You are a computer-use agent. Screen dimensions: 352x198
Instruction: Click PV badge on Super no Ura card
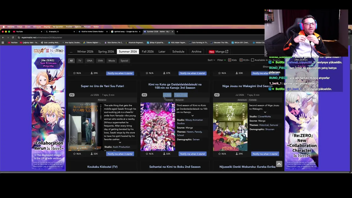point(72,95)
